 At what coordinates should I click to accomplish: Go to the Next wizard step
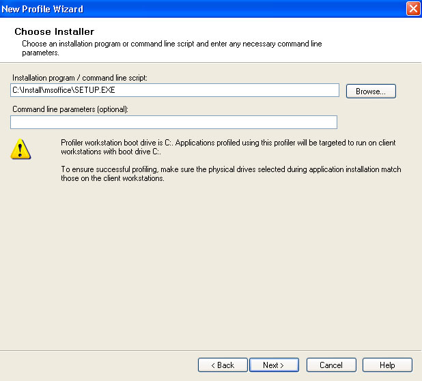click(274, 365)
